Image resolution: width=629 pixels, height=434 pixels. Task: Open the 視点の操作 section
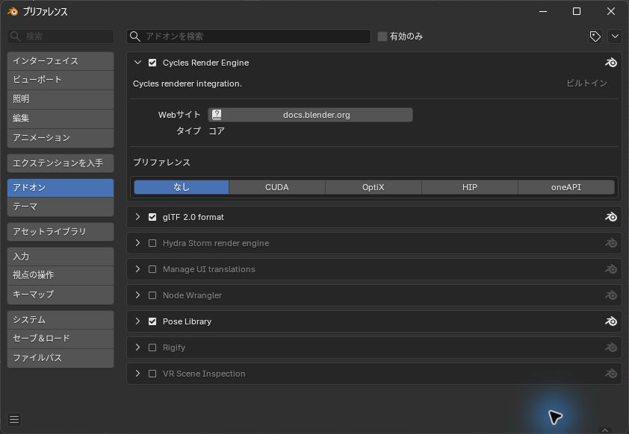(61, 275)
